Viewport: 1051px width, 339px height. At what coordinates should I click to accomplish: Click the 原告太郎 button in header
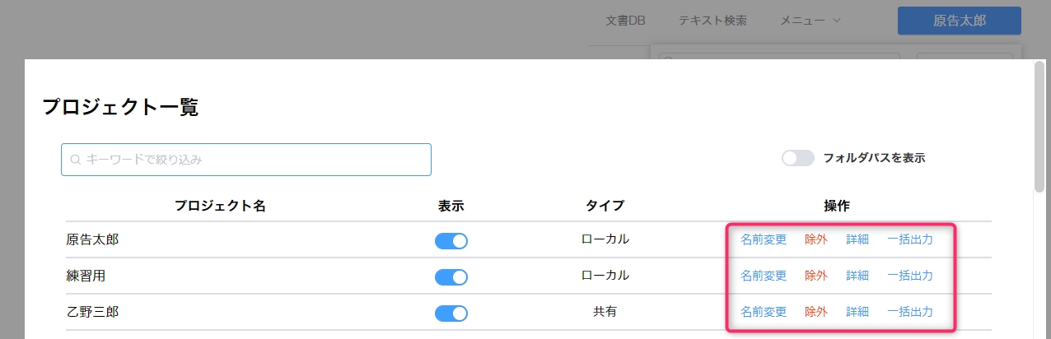coord(959,21)
